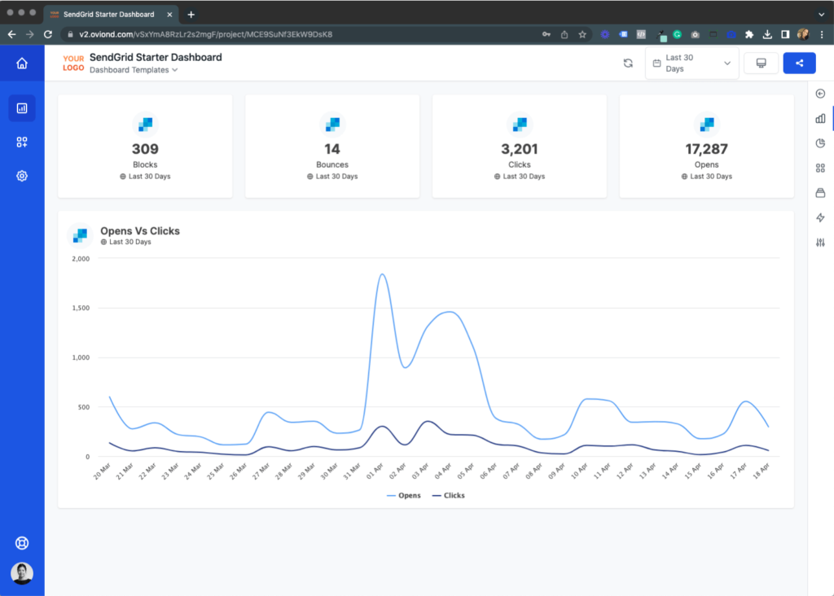Open the user profile avatar in the sidebar

pyautogui.click(x=22, y=573)
